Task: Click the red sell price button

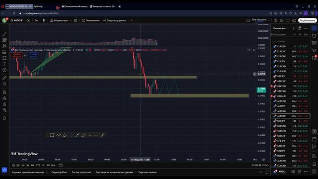Action: click(16, 55)
